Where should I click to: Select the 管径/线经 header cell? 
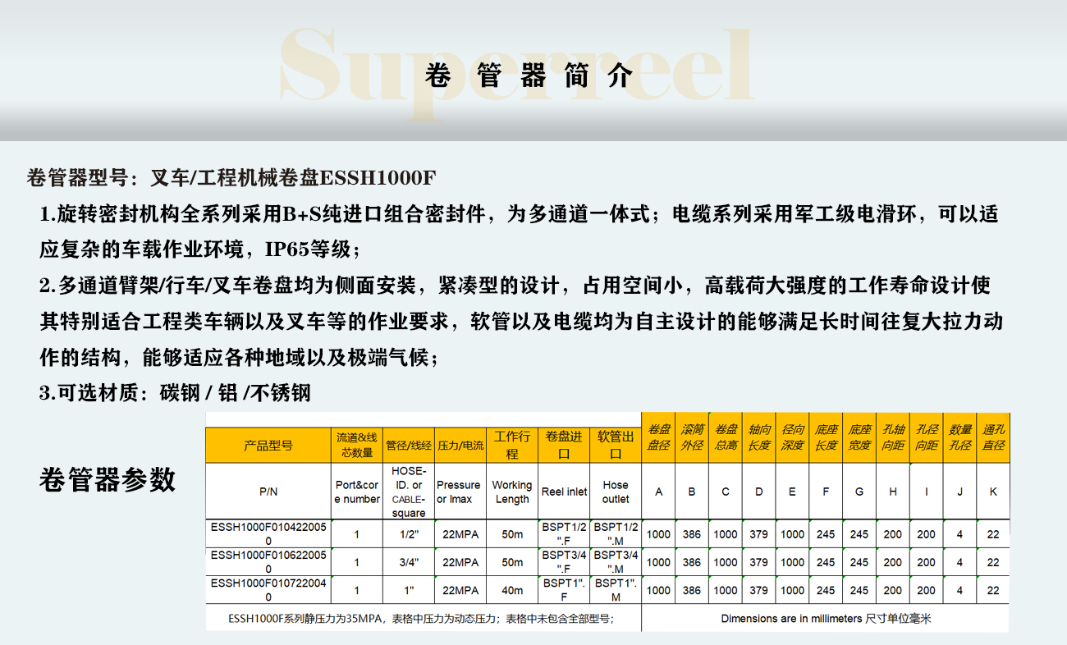[408, 445]
